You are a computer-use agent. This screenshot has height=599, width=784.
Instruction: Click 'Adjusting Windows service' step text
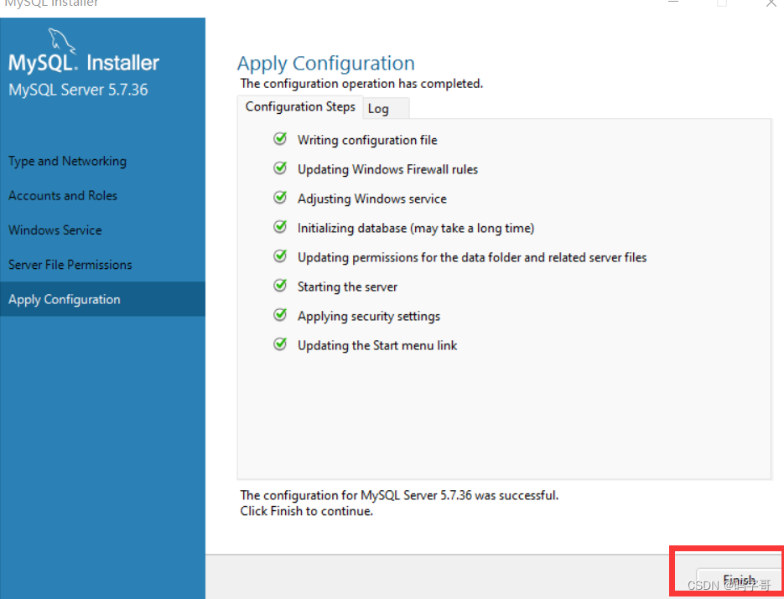coord(372,199)
